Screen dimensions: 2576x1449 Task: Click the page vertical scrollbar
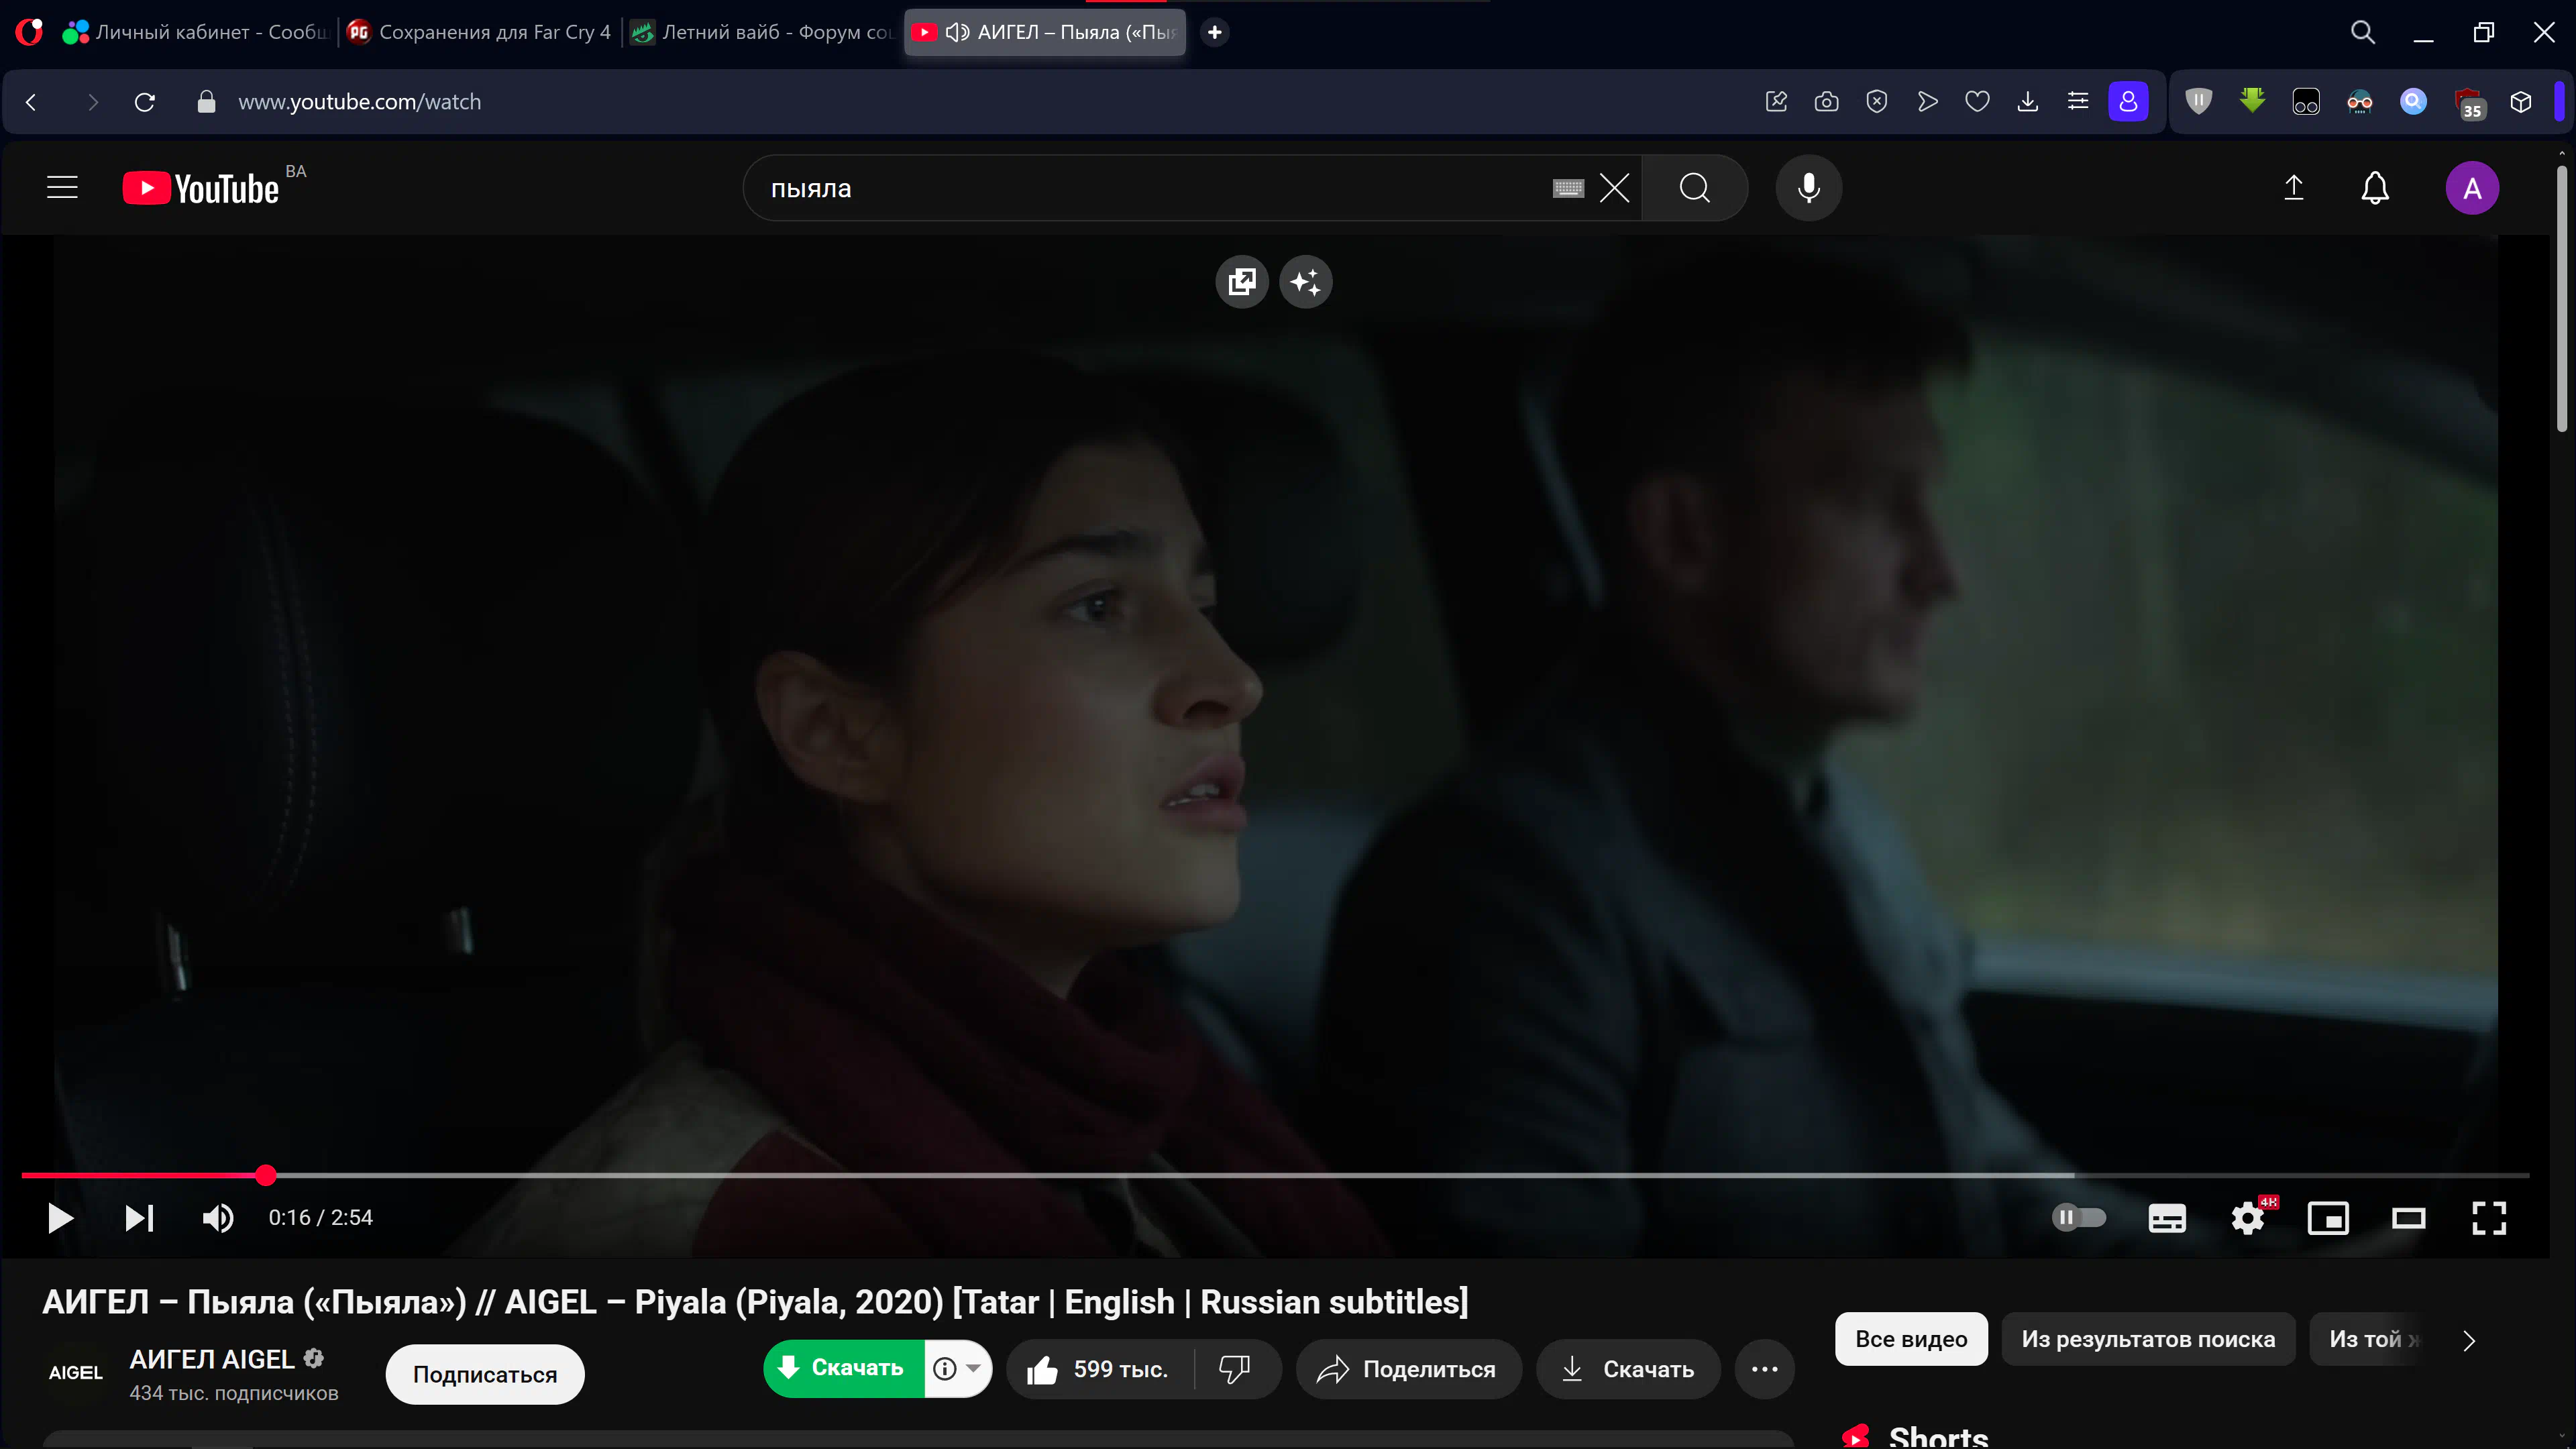click(x=2561, y=300)
